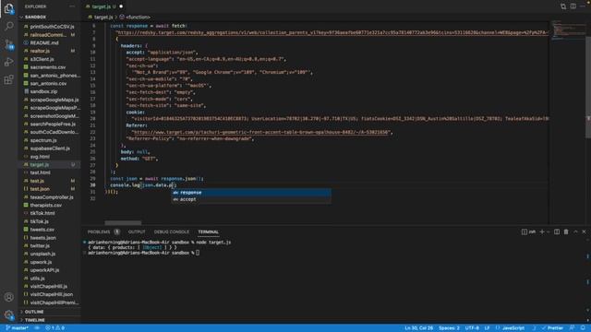The height and width of the screenshot is (332, 591).
Task: Click target.js in the breadcrumb
Action: click(103, 17)
